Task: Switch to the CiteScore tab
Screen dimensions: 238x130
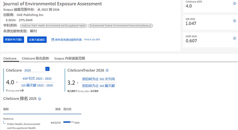Action: coord(10,58)
